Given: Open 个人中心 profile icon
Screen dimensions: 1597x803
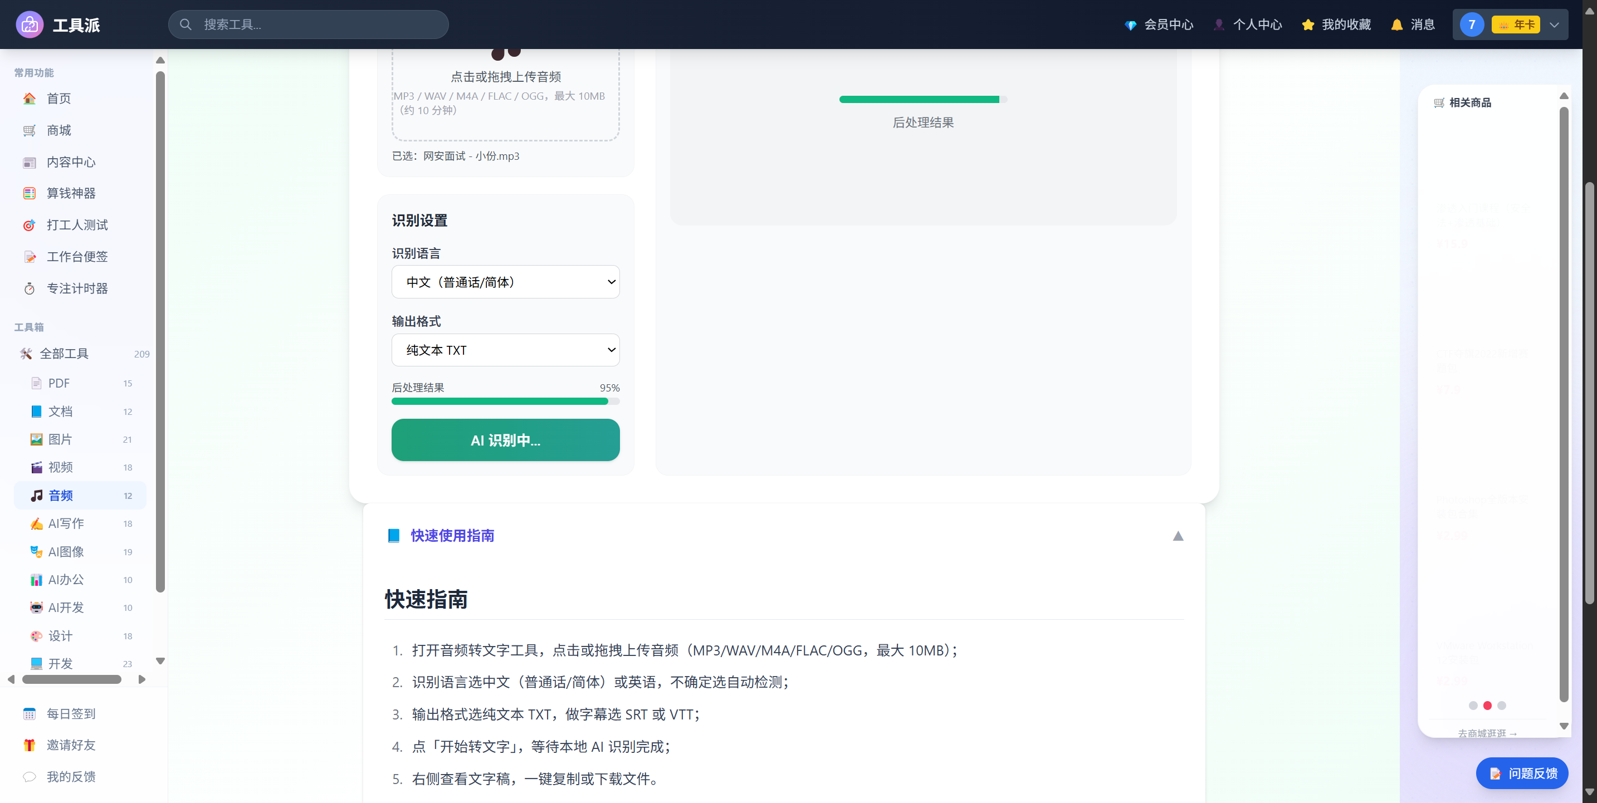Looking at the screenshot, I should pyautogui.click(x=1219, y=25).
